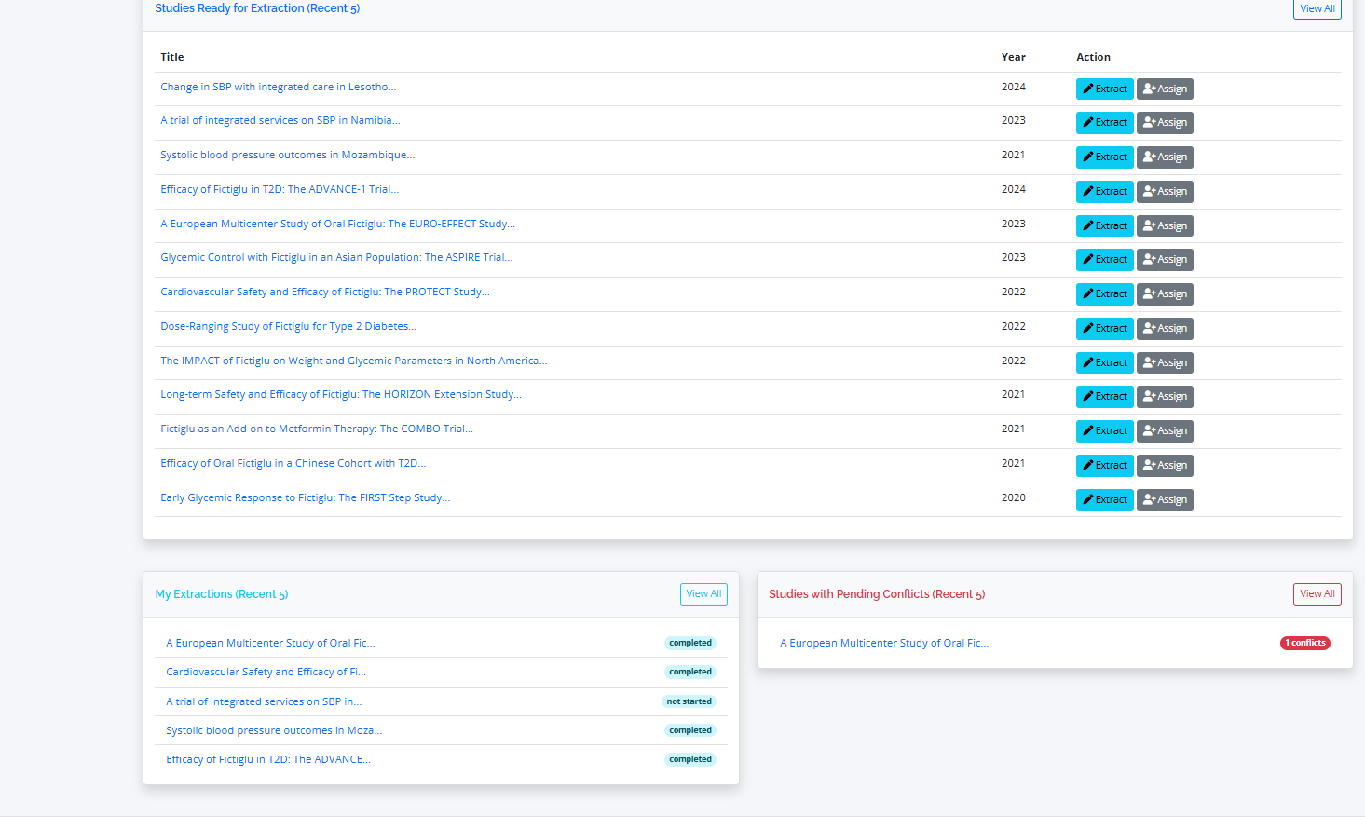Click the Extract icon for the PROTECT Study
1365x817 pixels.
[1088, 293]
